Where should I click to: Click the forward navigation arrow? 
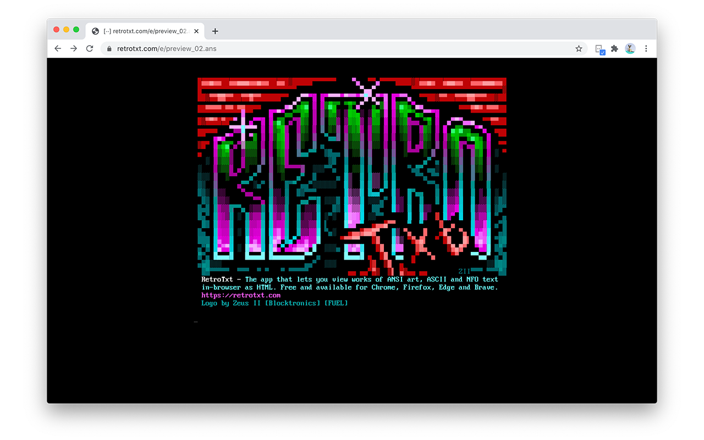pyautogui.click(x=73, y=48)
